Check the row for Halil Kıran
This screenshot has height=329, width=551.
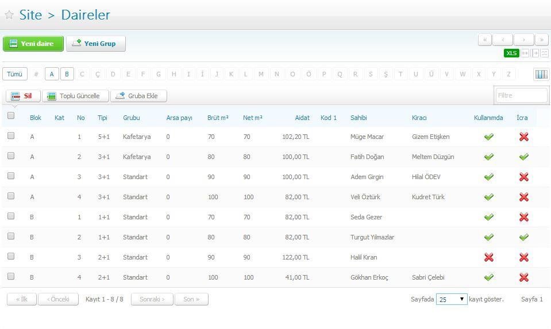tap(11, 256)
